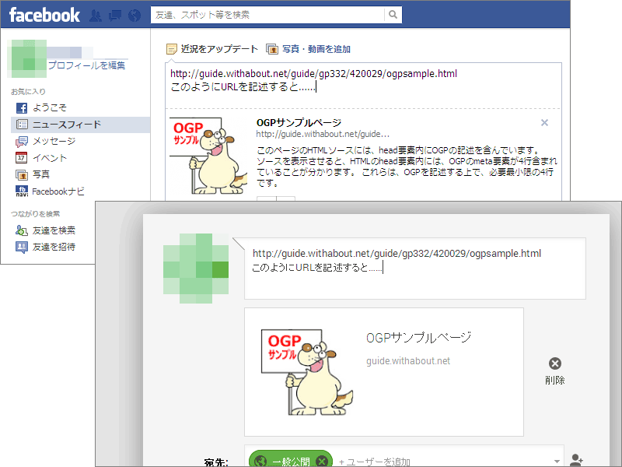Click the add person icon
The image size is (622, 467).
(x=576, y=460)
